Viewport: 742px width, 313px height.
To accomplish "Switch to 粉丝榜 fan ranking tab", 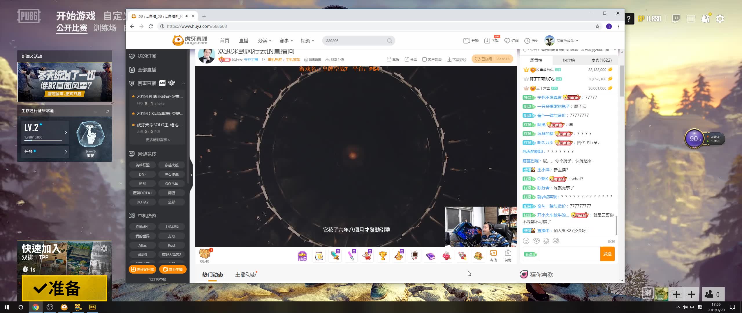I will (x=569, y=60).
